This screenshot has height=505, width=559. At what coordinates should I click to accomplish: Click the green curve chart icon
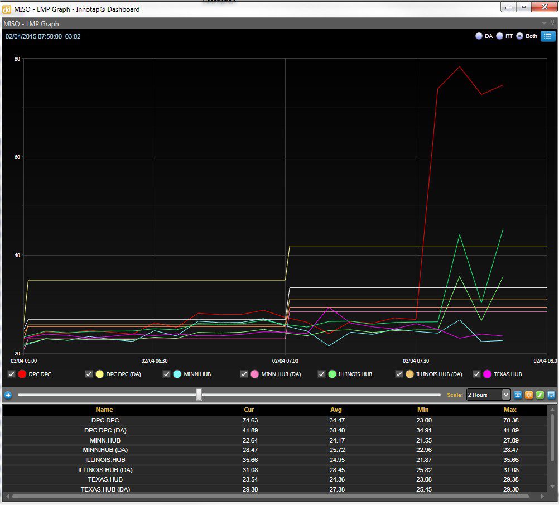click(539, 395)
